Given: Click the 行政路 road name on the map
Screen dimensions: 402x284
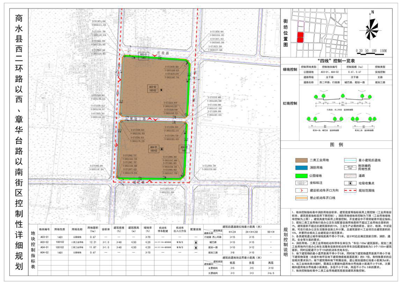Looking at the screenshot, I should coord(163,53).
